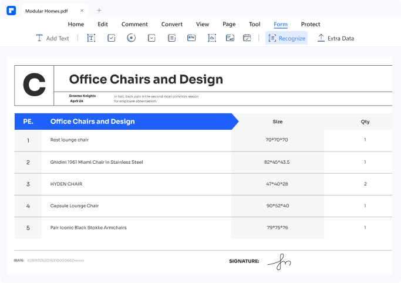Screen dimensions: 401x283
Task: Click the Extra Data button
Action: click(335, 38)
